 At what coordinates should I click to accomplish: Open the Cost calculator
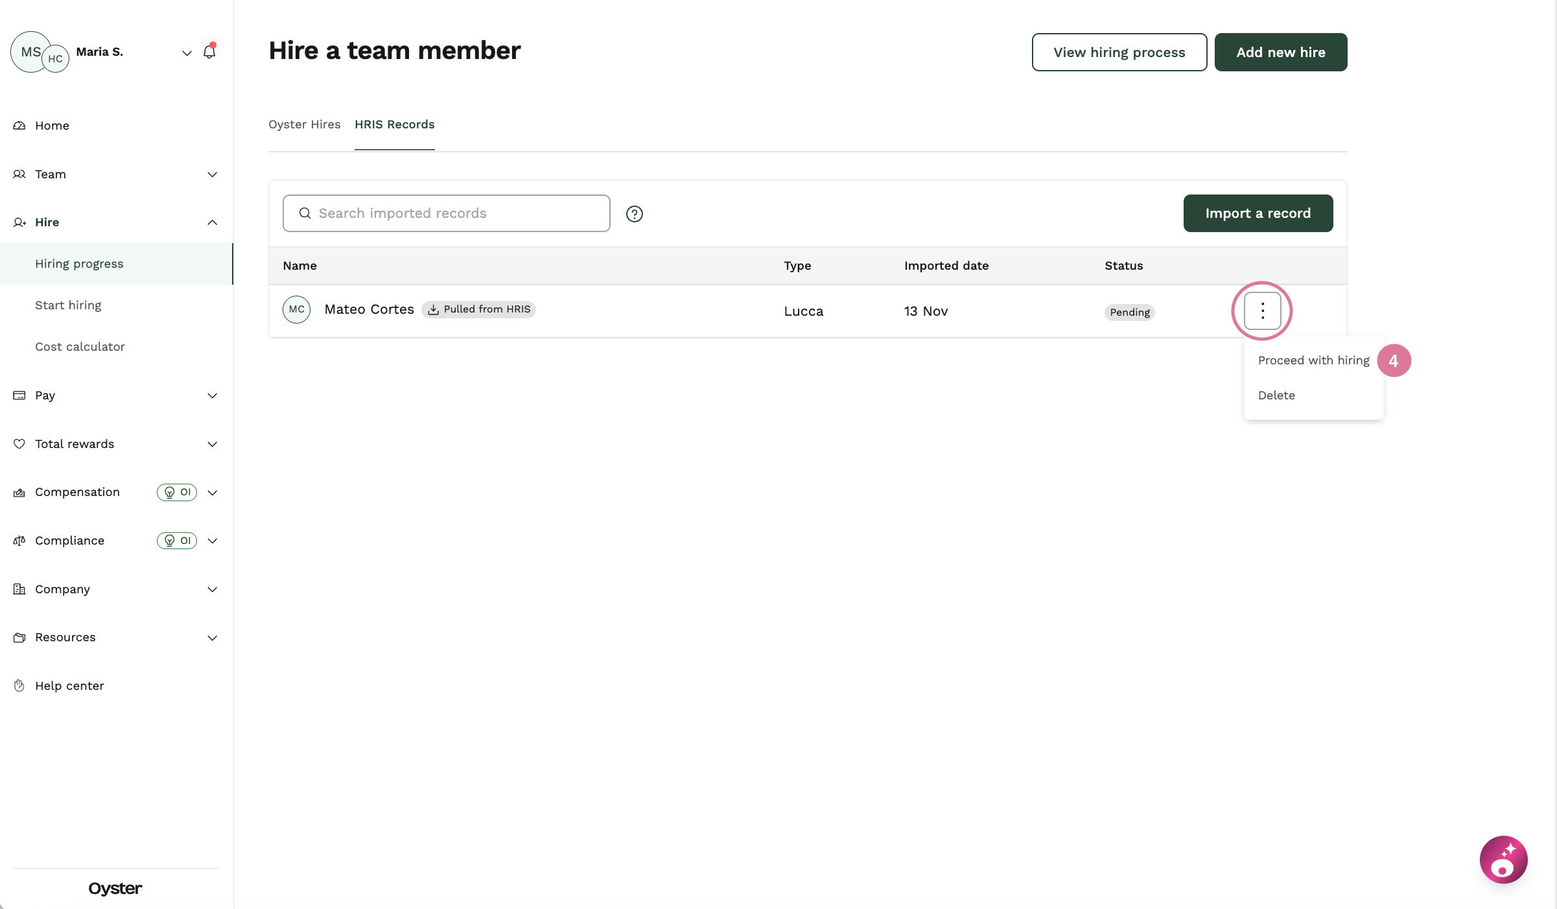click(x=80, y=347)
